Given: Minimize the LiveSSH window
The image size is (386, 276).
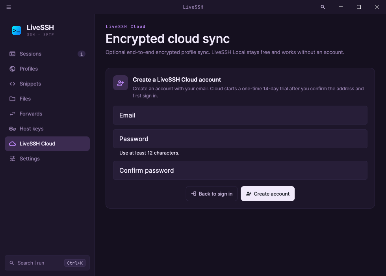Looking at the screenshot, I should 341,7.
